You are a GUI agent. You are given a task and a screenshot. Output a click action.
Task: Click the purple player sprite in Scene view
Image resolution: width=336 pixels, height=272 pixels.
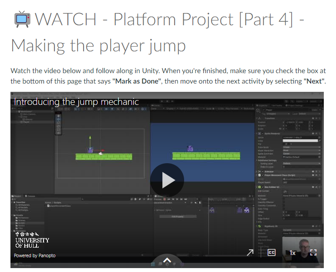point(90,150)
